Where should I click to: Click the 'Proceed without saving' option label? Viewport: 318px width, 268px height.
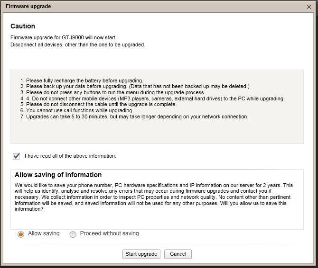109,233
